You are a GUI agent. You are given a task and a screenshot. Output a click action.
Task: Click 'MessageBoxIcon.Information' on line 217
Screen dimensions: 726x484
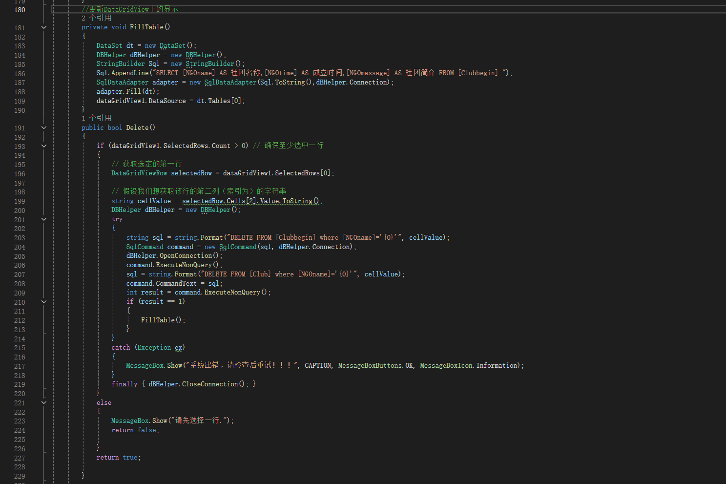[469, 366]
